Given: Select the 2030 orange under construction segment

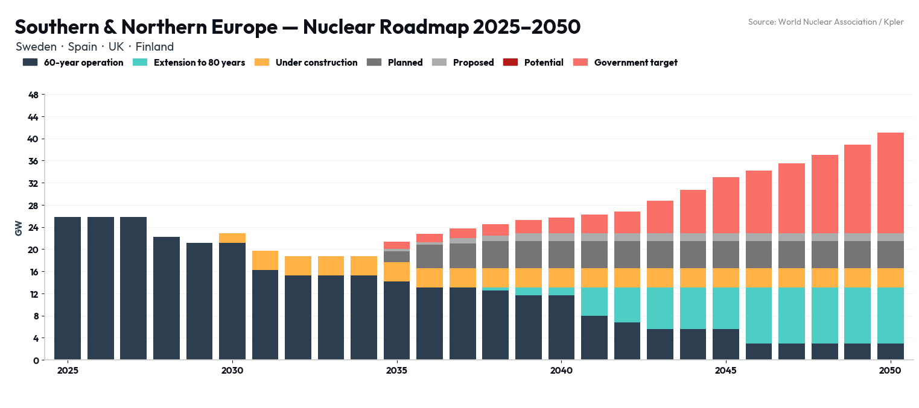Looking at the screenshot, I should (x=232, y=238).
